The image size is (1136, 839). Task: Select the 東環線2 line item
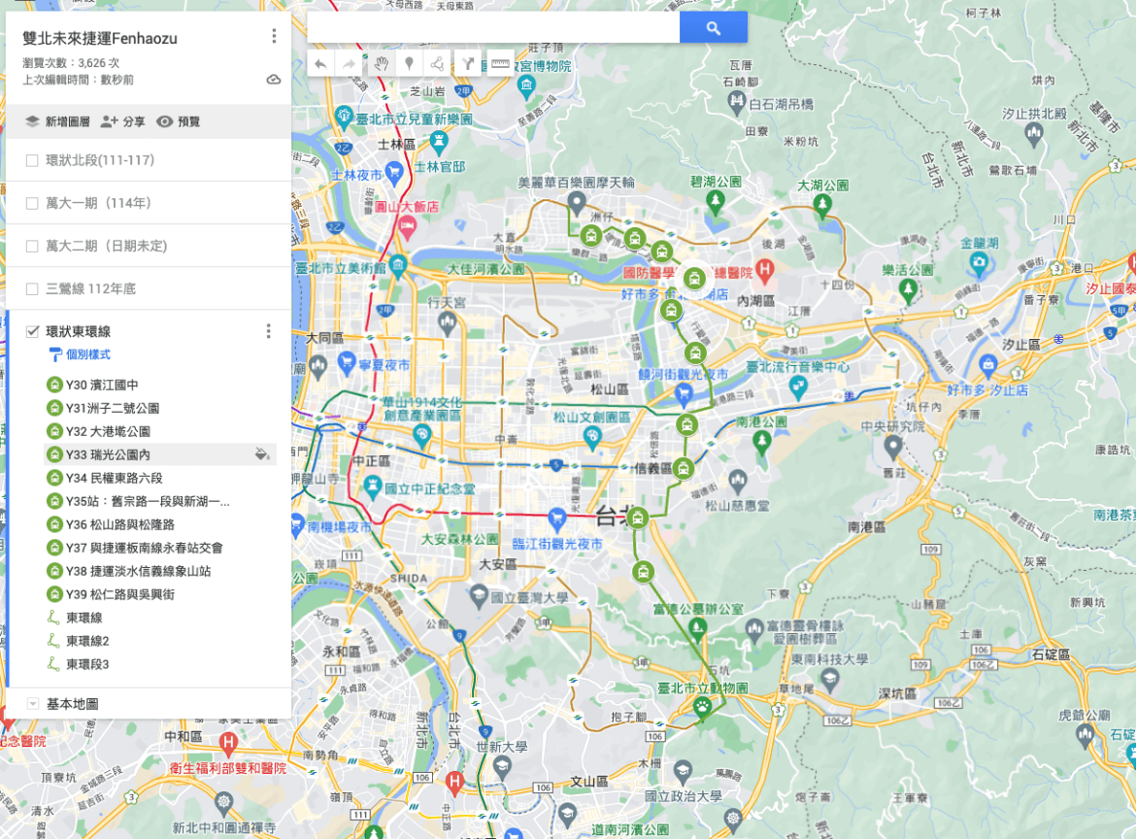point(87,641)
